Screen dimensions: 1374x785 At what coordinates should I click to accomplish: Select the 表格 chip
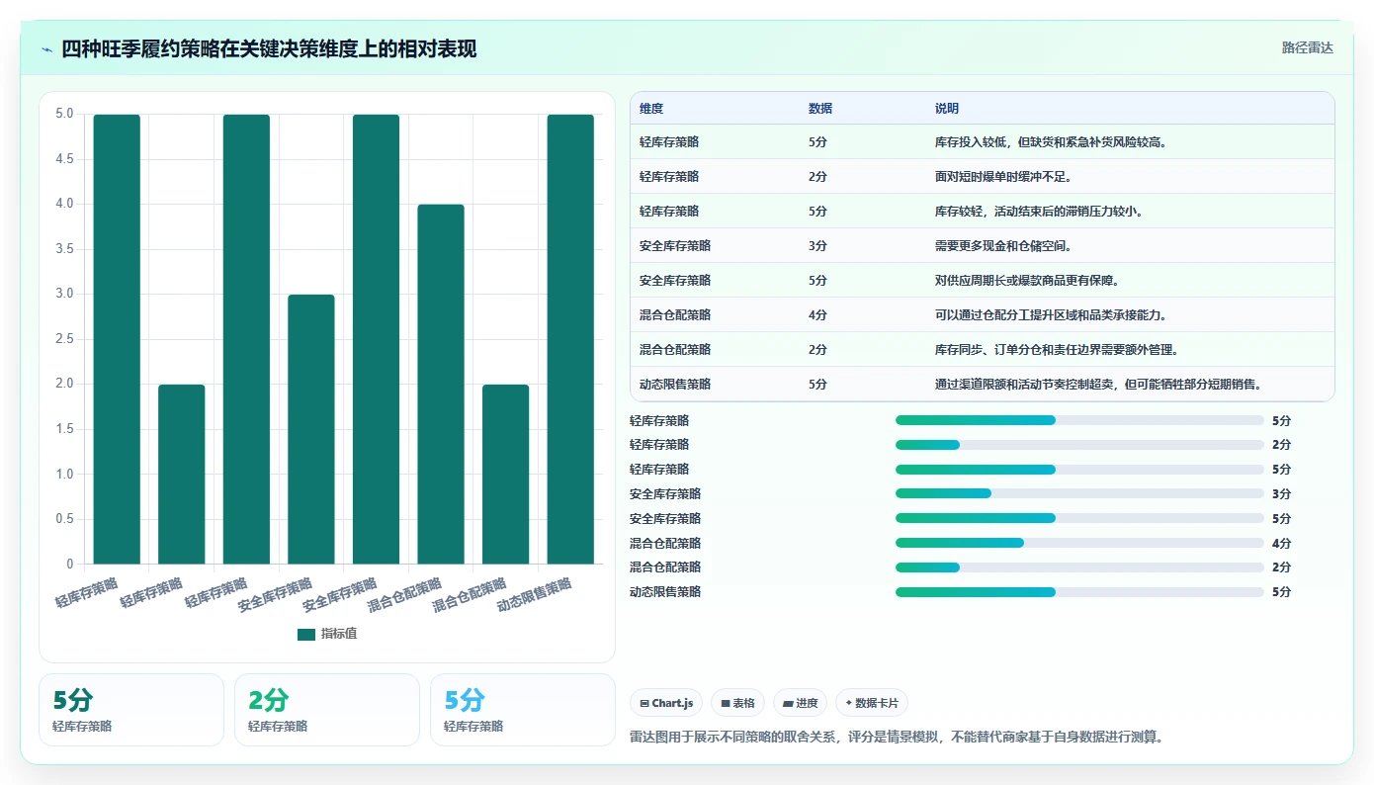(737, 703)
